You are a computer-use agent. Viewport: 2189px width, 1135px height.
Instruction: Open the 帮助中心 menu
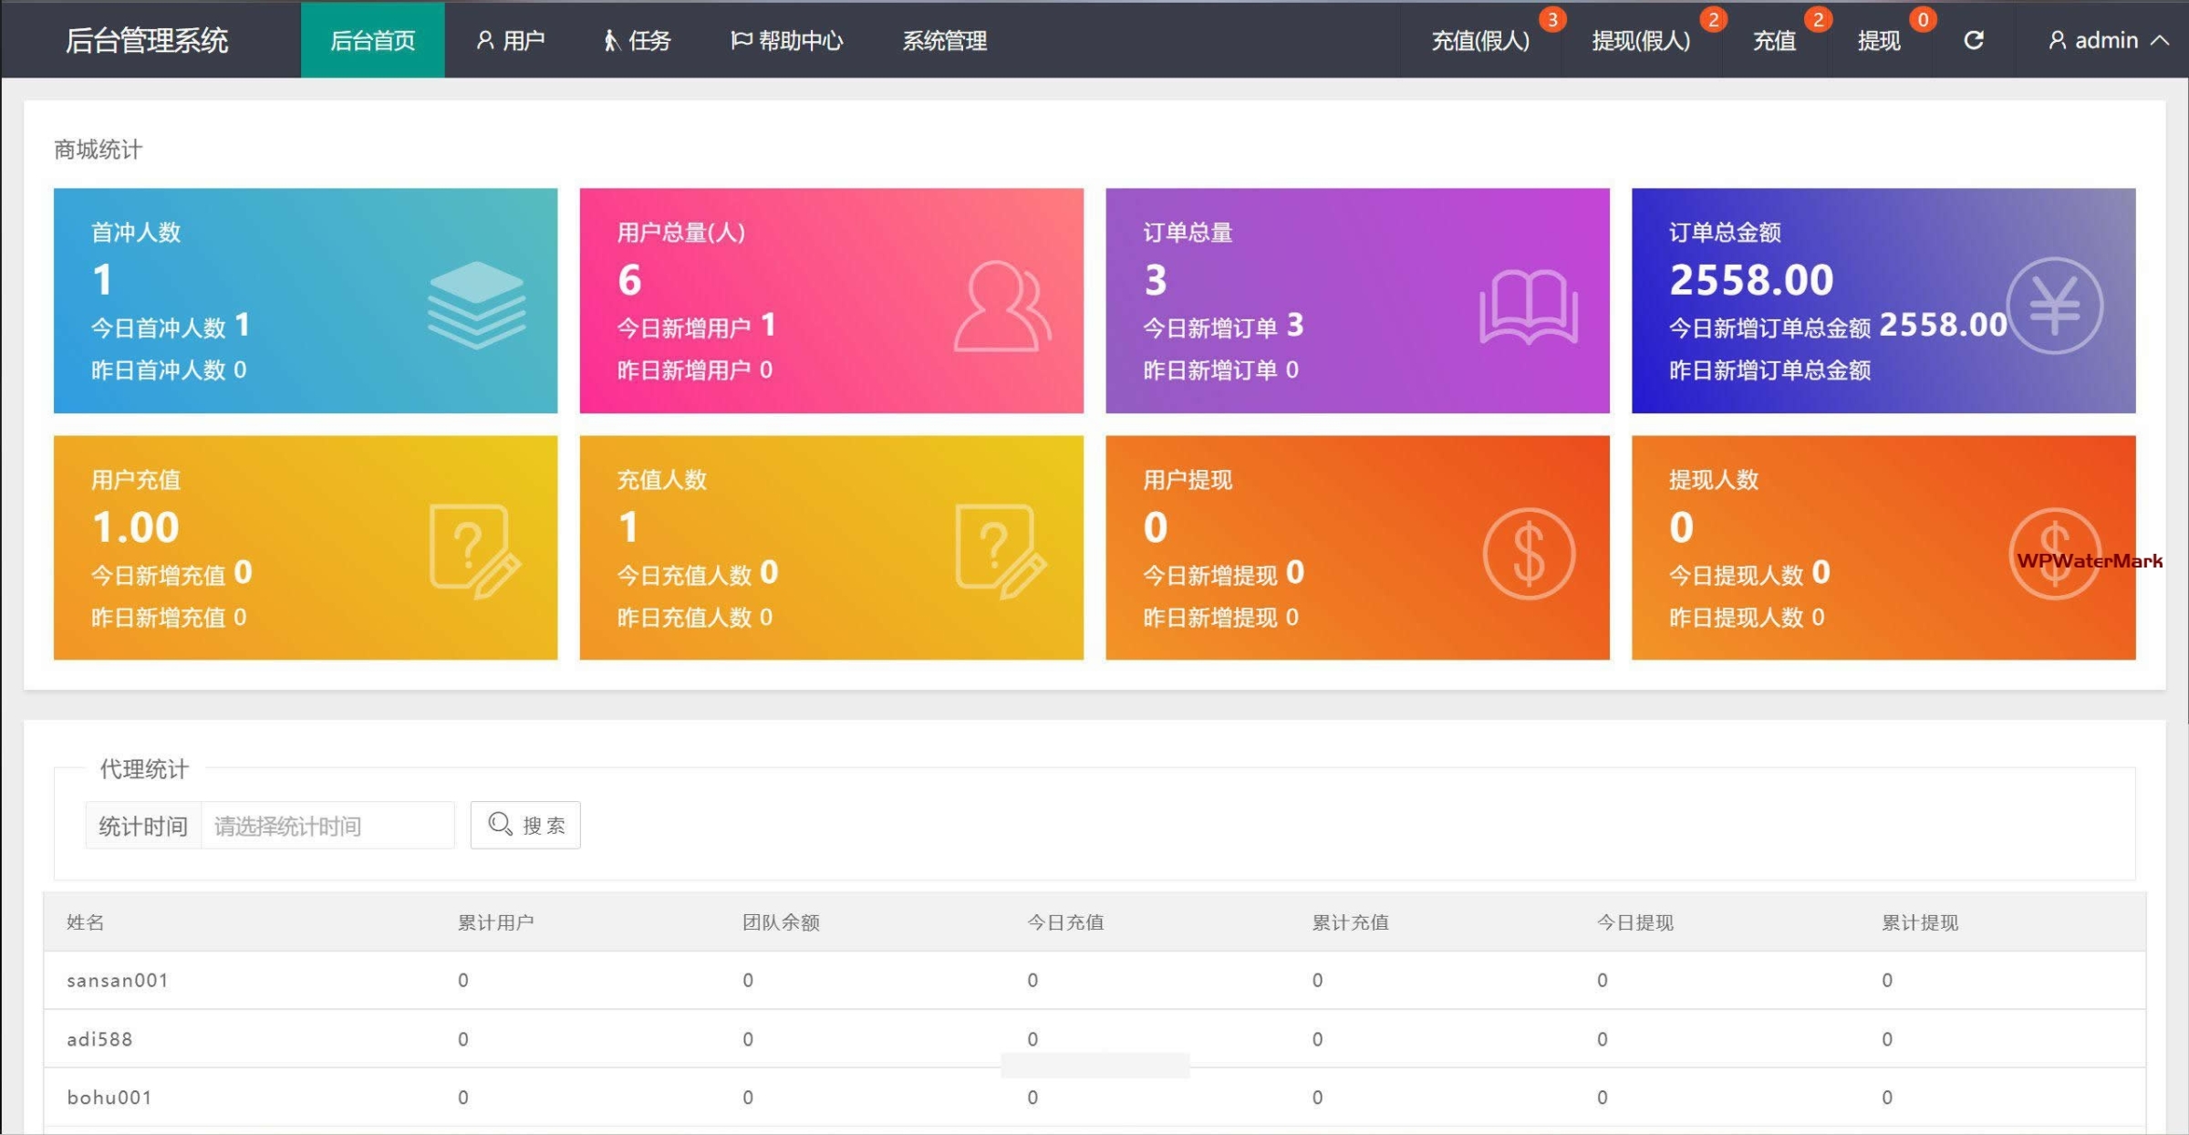point(787,40)
